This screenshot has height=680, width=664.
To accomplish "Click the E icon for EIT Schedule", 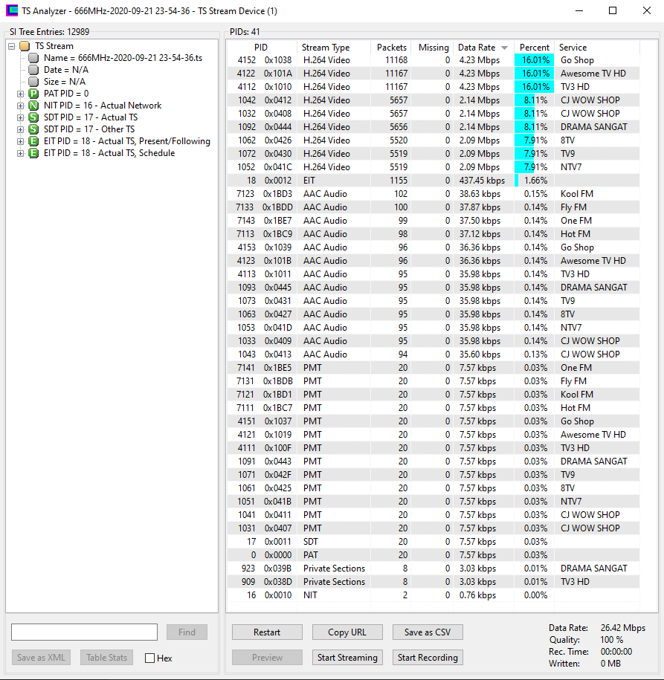I will [x=33, y=153].
